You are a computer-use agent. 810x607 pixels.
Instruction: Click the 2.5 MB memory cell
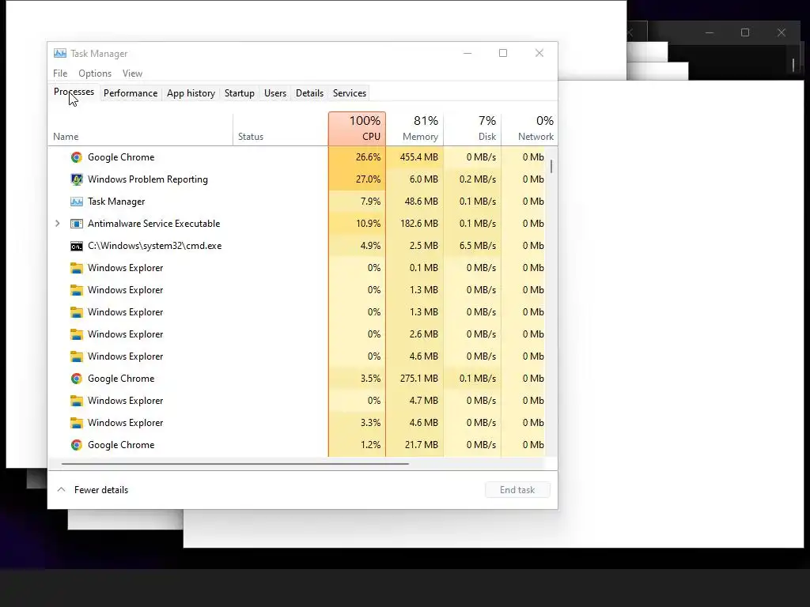[x=414, y=247]
